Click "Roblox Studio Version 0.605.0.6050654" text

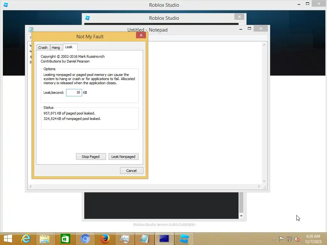[164, 225]
